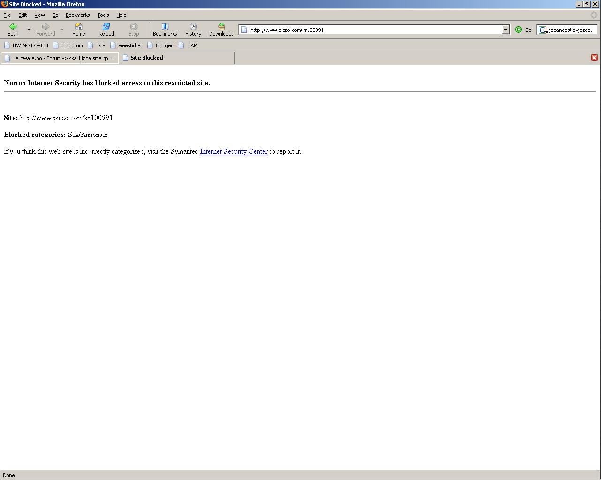Viewport: 601px width, 480px height.
Task: Click the page icon in the address bar
Action: (x=244, y=30)
